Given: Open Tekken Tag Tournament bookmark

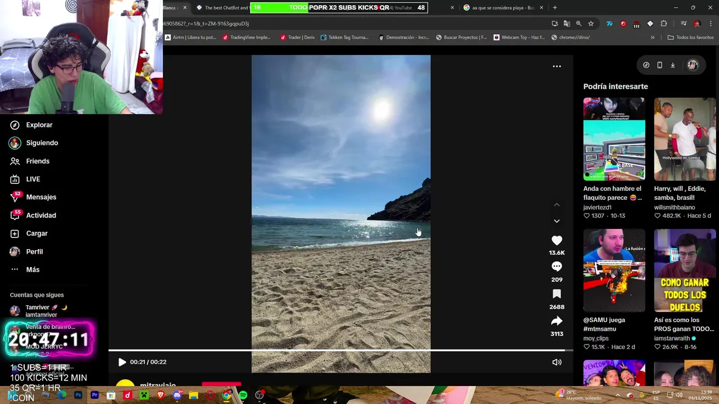Looking at the screenshot, I should [x=344, y=38].
